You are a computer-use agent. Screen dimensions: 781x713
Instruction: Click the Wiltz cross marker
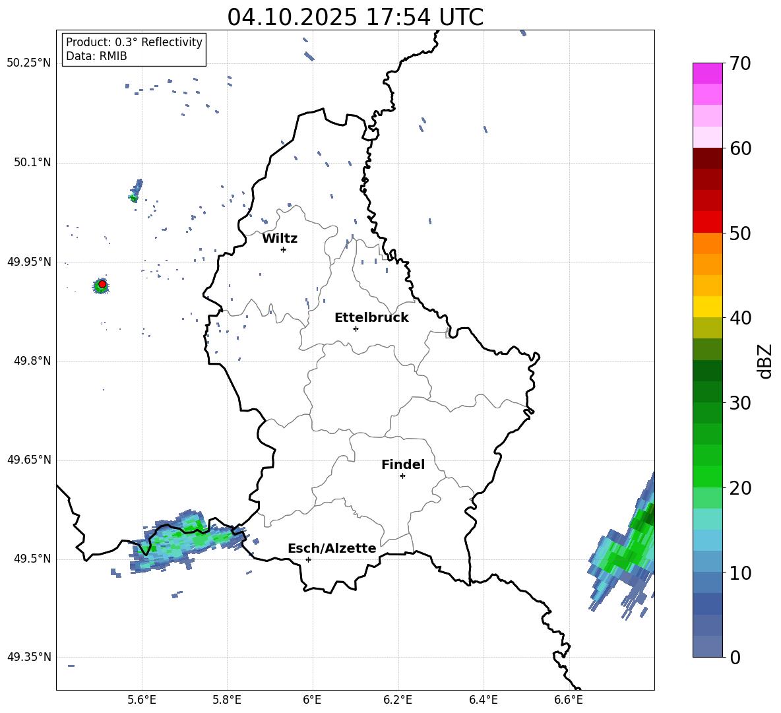pos(284,249)
